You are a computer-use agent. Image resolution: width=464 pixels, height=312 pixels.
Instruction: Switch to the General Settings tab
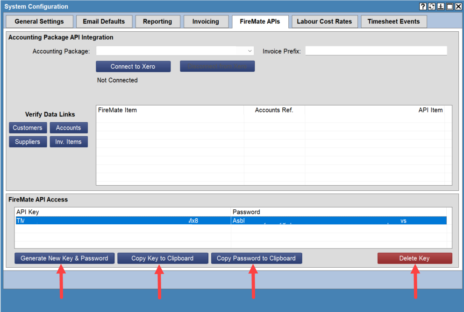click(x=39, y=21)
